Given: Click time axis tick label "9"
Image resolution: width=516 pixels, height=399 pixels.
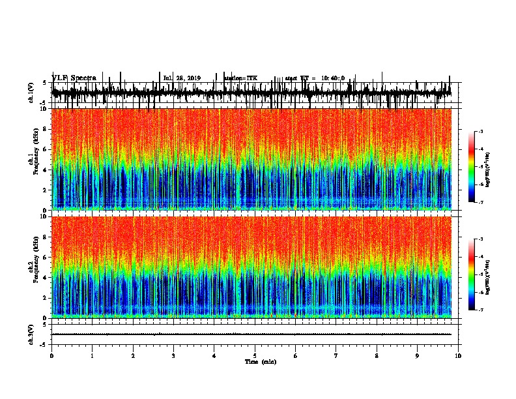Looking at the screenshot, I should 417,356.
